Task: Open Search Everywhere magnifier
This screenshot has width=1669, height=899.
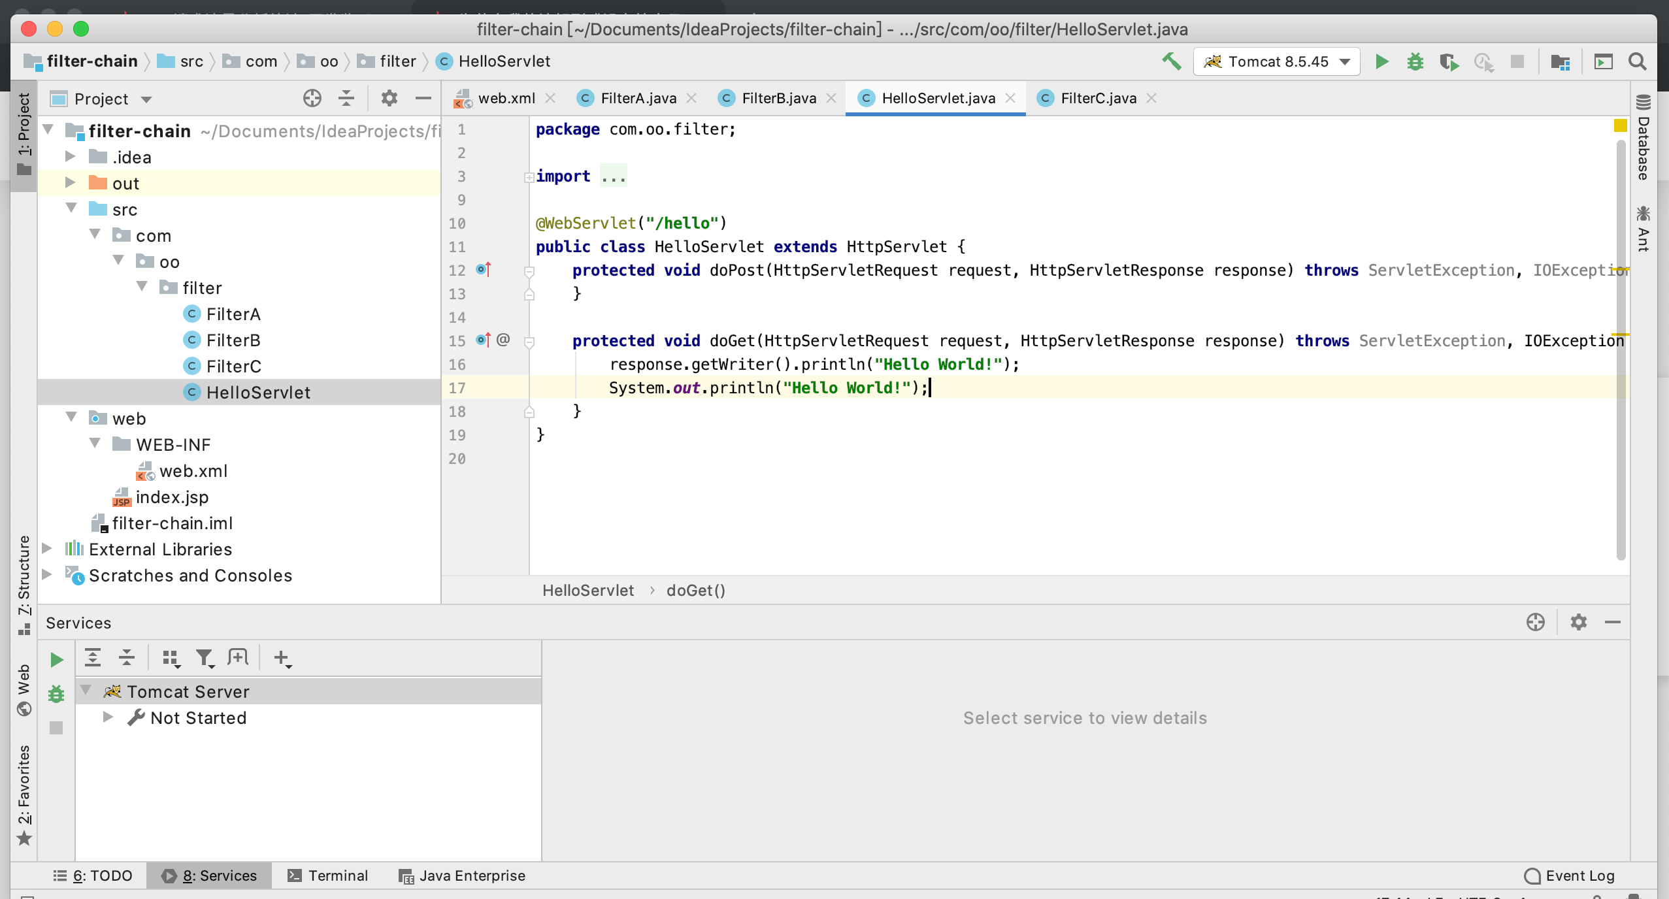Action: pos(1638,61)
